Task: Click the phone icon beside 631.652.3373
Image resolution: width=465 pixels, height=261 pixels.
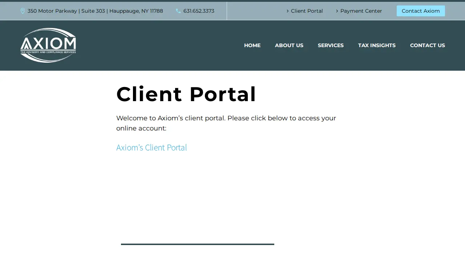Action: click(178, 11)
